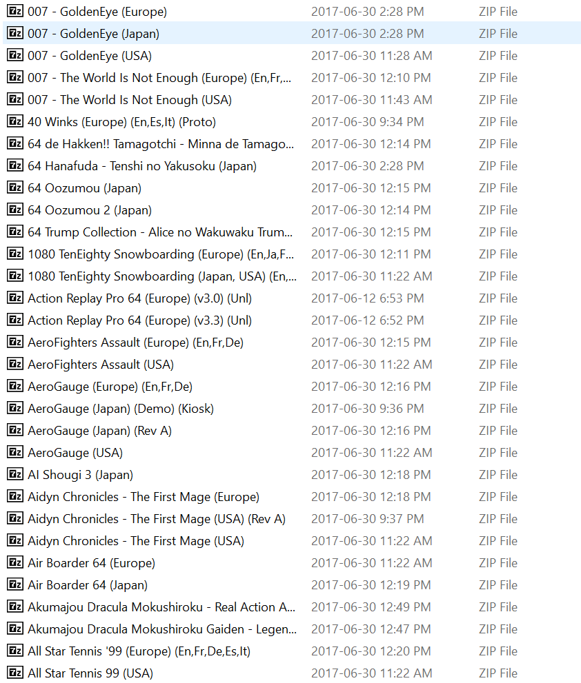Image resolution: width=581 pixels, height=683 pixels.
Task: Click the 7z icon for Action Replay Pro 64 v3.0
Action: [x=15, y=298]
